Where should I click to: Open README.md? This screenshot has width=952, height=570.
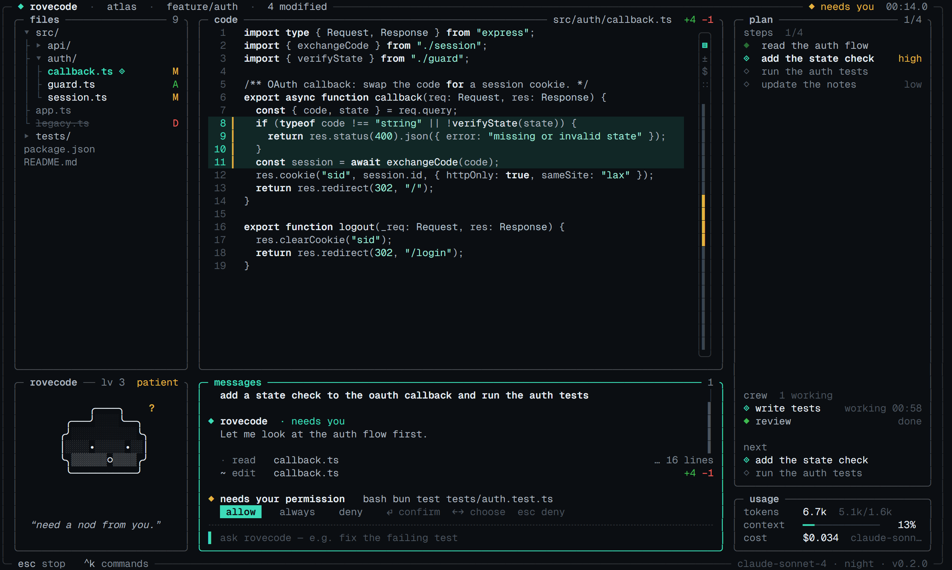[x=50, y=162]
